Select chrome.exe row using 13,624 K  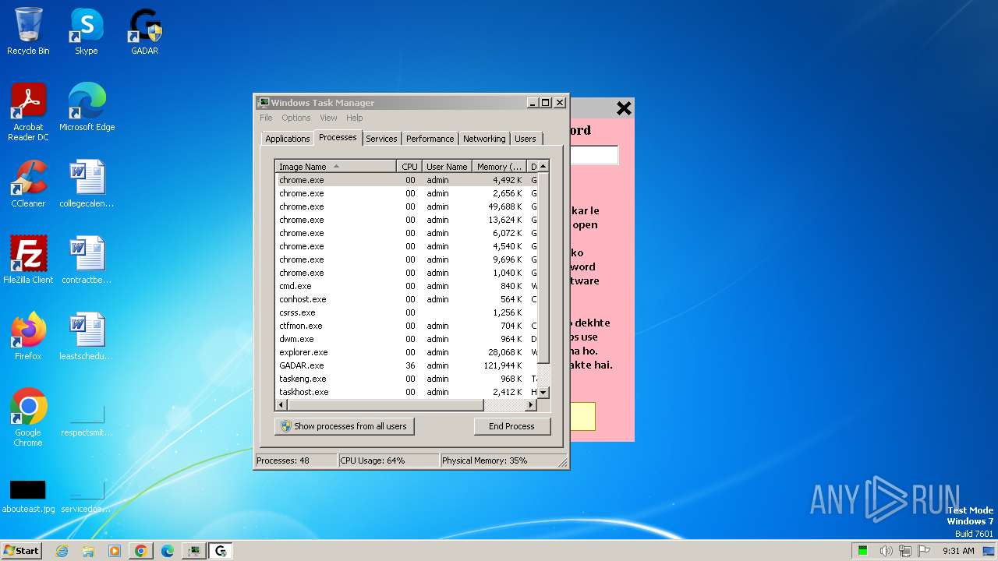point(406,220)
